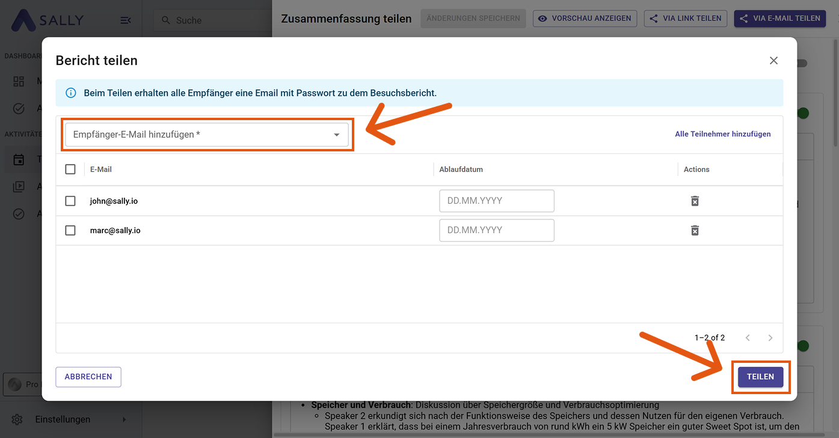Go to previous page of recipients
The height and width of the screenshot is (438, 839).
(748, 338)
